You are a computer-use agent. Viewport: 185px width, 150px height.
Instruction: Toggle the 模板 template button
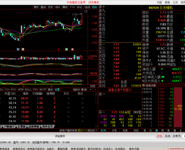pos(84,89)
